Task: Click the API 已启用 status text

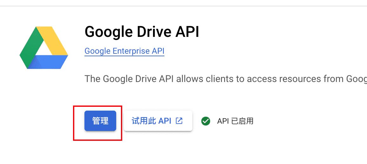Action: click(x=235, y=121)
